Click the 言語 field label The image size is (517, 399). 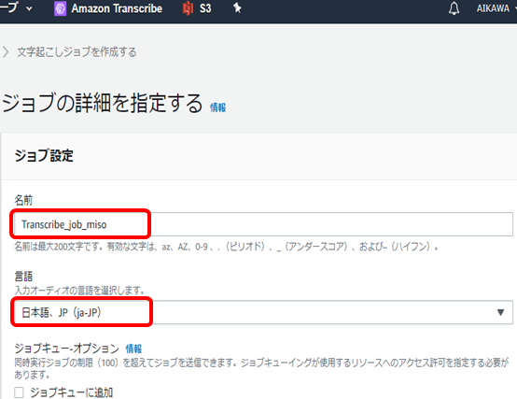coord(23,277)
